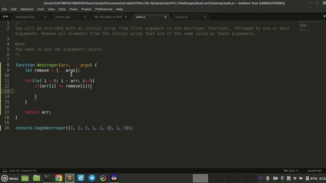The width and height of the screenshot is (326, 183).
Task: Open the screen recorder taskbar icon
Action: [114, 178]
